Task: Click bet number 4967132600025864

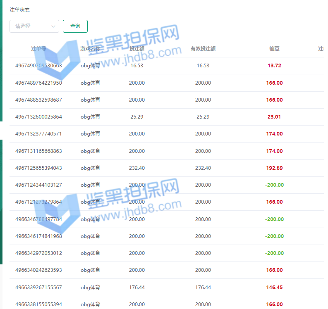Action: (x=38, y=117)
